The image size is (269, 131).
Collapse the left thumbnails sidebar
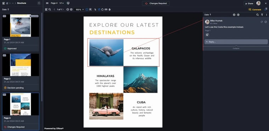(39, 3)
